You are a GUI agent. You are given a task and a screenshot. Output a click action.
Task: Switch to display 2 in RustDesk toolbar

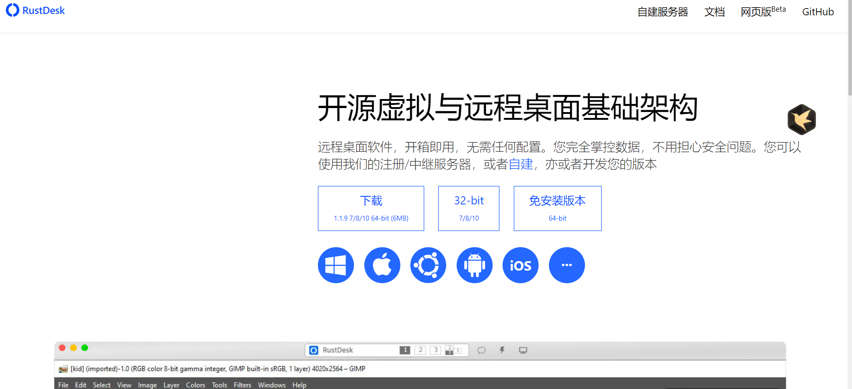420,350
